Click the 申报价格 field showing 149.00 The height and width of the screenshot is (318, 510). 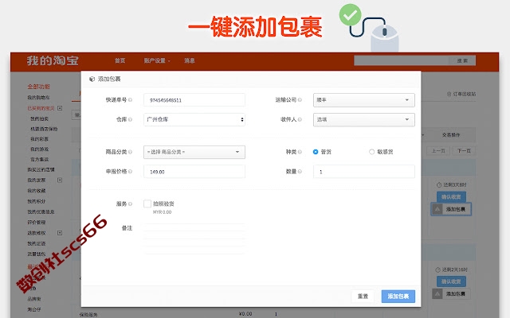(x=194, y=172)
